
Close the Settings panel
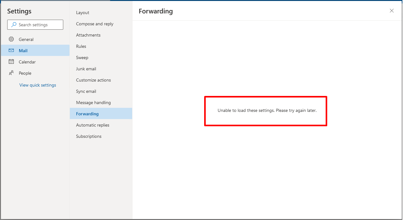[x=391, y=11]
